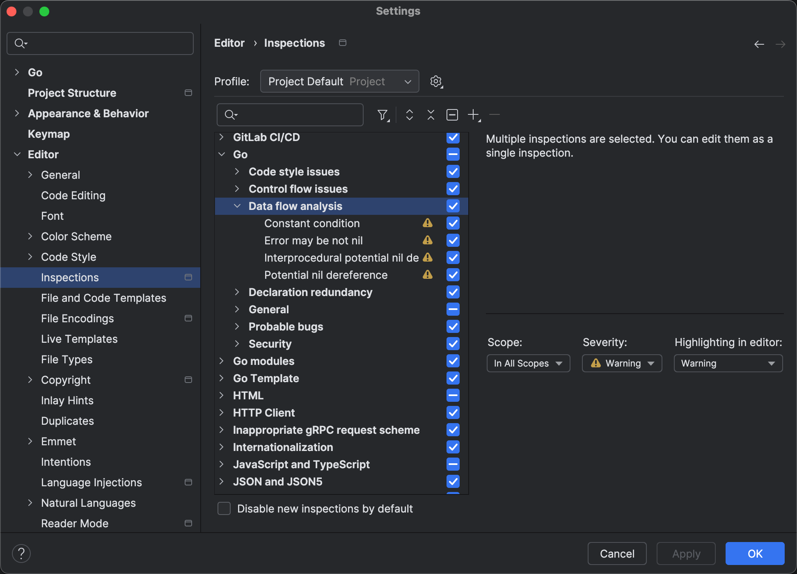Open the Inlay Hints settings page
This screenshot has width=797, height=574.
tap(67, 401)
